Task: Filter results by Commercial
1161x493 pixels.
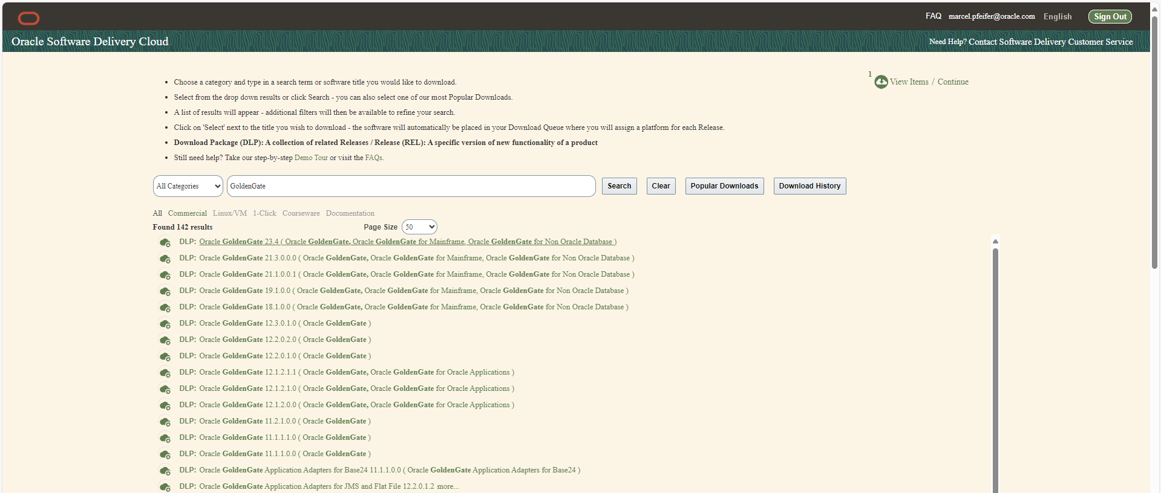Action: click(x=188, y=213)
